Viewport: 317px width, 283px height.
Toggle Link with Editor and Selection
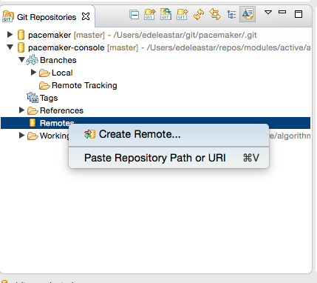pyautogui.click(x=215, y=14)
